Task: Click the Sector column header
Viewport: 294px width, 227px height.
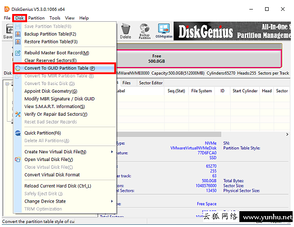Action: (x=282, y=91)
